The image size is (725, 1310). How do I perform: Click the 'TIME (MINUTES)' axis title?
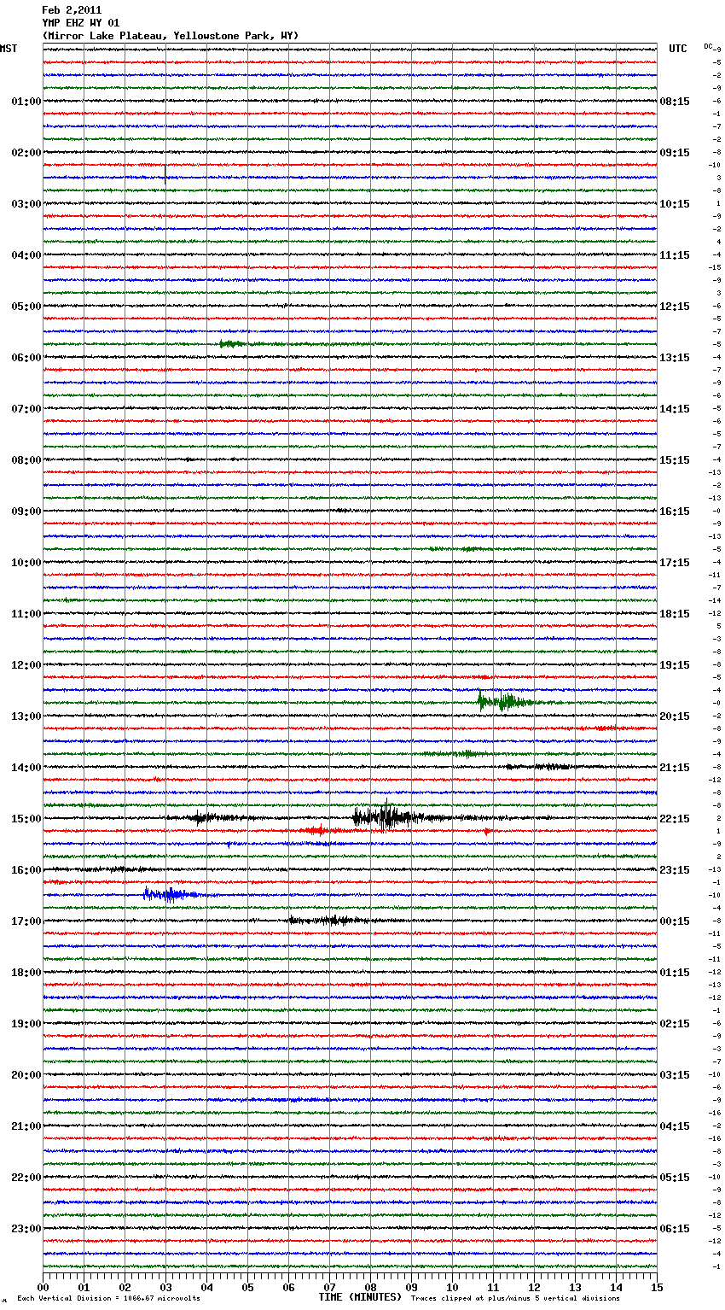(360, 1297)
